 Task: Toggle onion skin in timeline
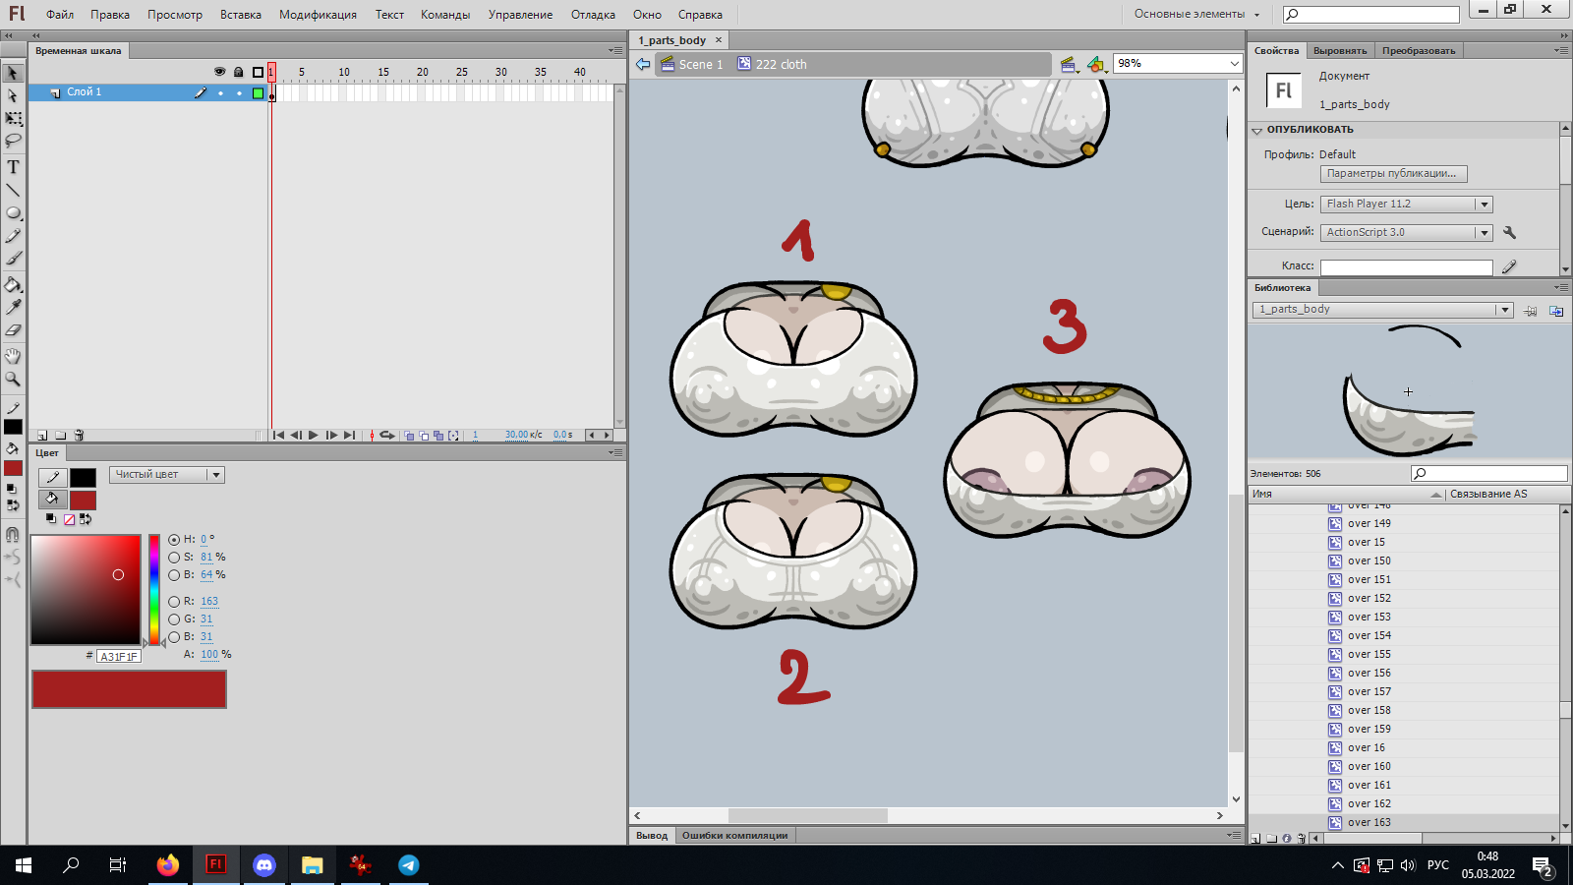[x=410, y=436]
